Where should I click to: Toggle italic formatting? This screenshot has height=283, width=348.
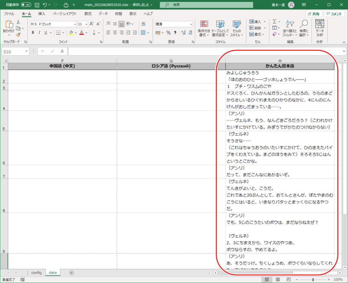[x=40, y=33]
